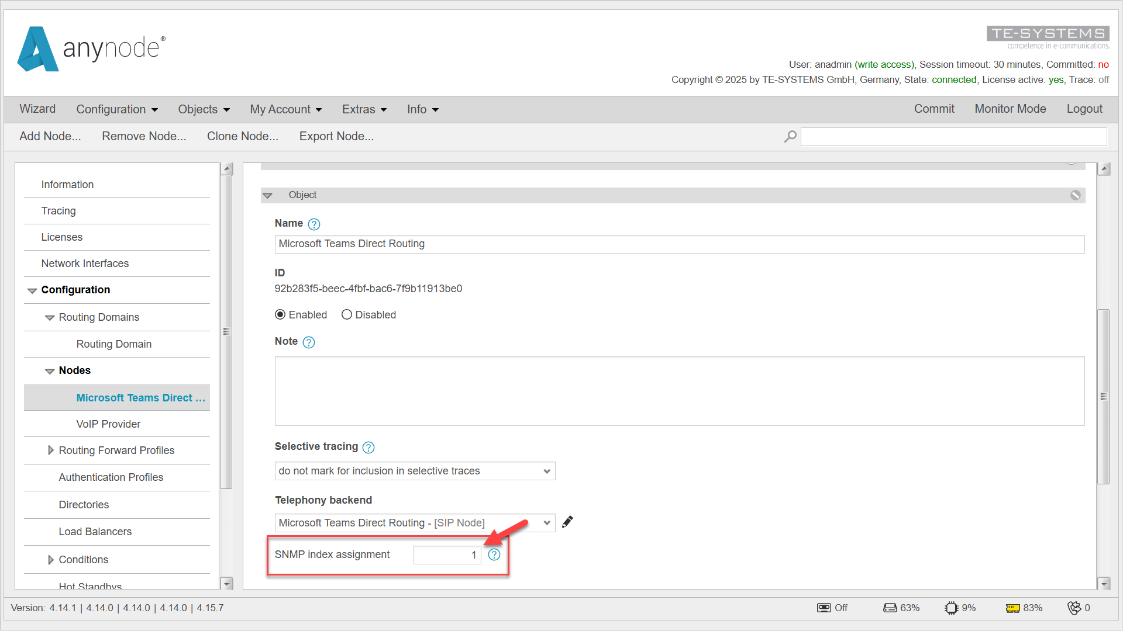Switch to Monitor Mode
Image resolution: width=1123 pixels, height=631 pixels.
click(x=1010, y=109)
